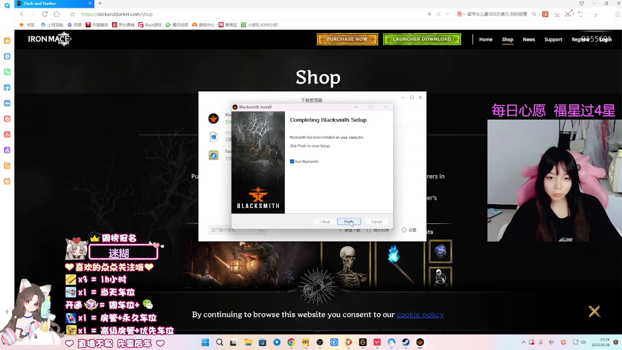Click Cancel in the Blacksmith installer
The width and height of the screenshot is (622, 350).
pos(377,222)
